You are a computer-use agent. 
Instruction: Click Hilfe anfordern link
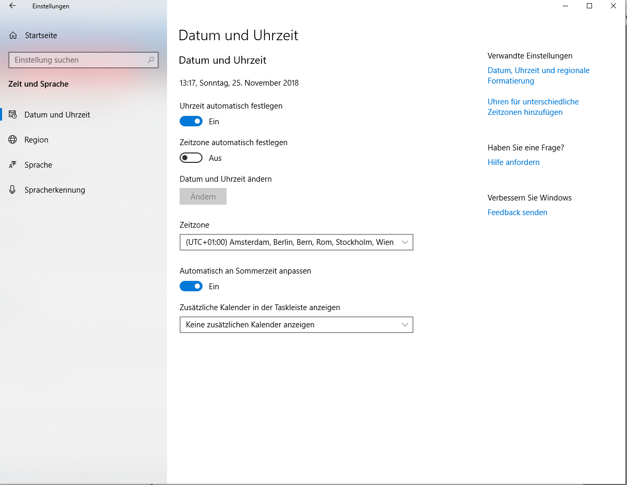pos(514,162)
